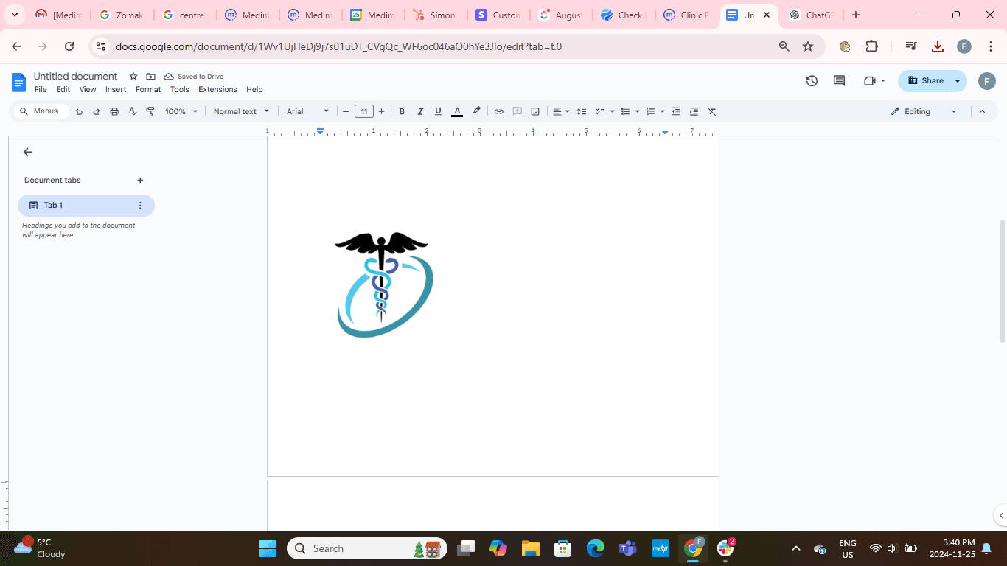Screen dimensions: 1007x566
Task: Open version history clock icon
Action: [812, 81]
